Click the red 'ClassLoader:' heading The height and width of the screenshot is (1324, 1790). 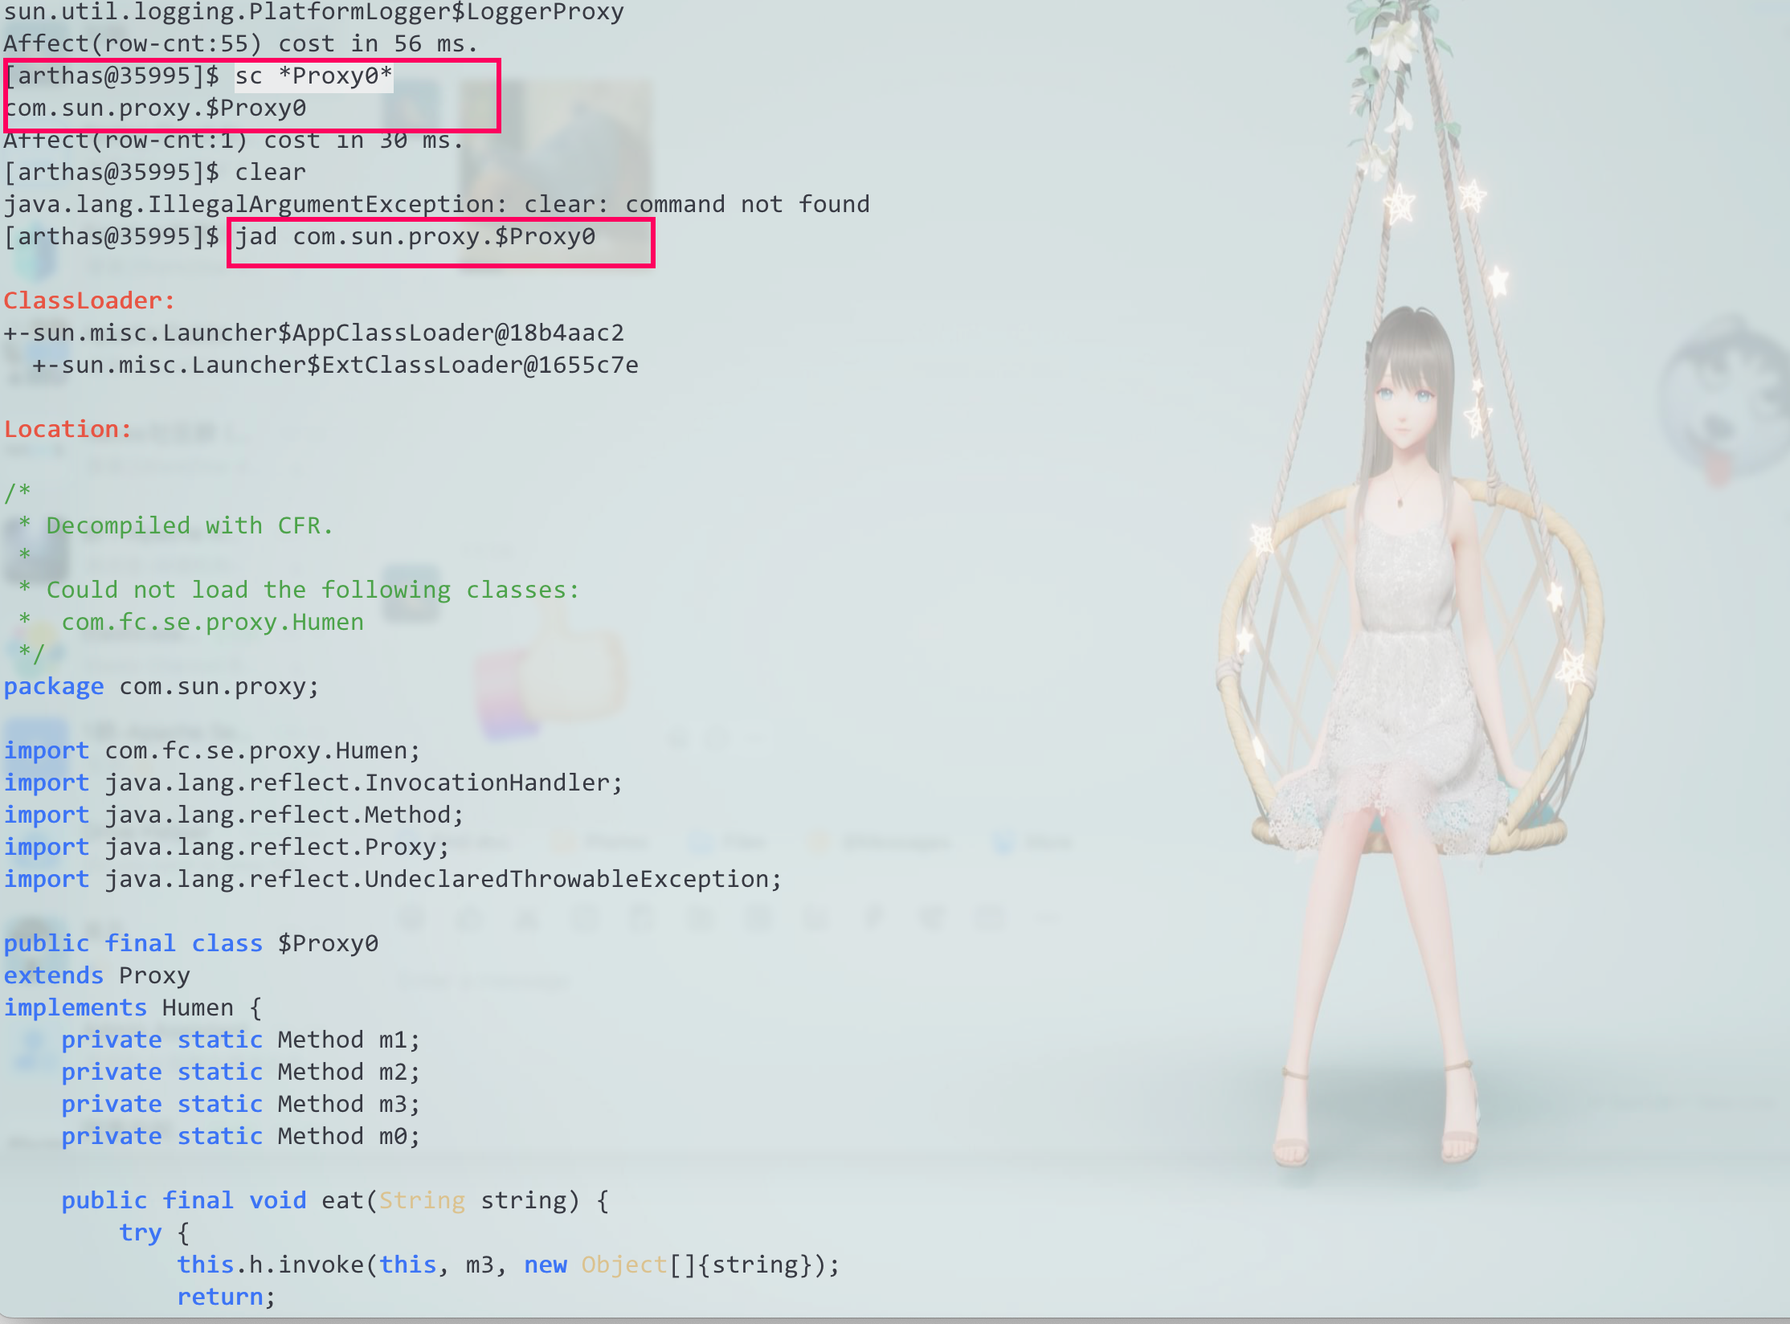pyautogui.click(x=89, y=301)
